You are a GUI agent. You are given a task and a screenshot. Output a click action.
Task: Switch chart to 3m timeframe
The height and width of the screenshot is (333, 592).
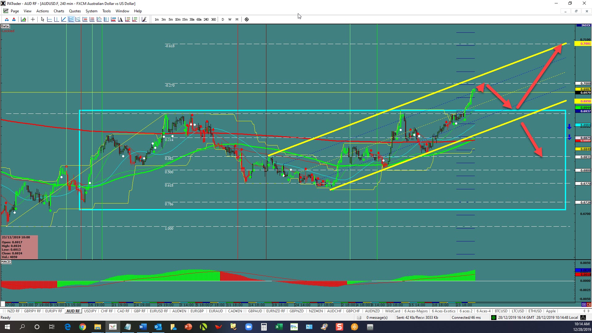163,19
